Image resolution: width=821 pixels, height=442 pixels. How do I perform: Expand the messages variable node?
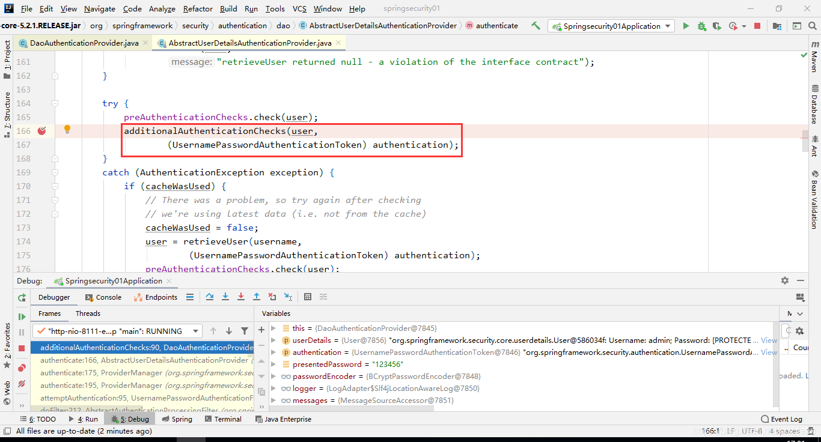(273, 401)
